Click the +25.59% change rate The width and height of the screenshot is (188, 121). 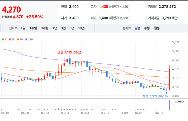35,17
